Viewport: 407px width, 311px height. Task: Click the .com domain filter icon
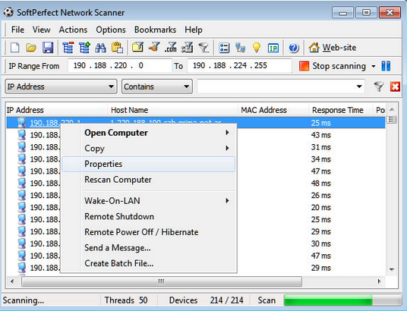click(x=171, y=48)
